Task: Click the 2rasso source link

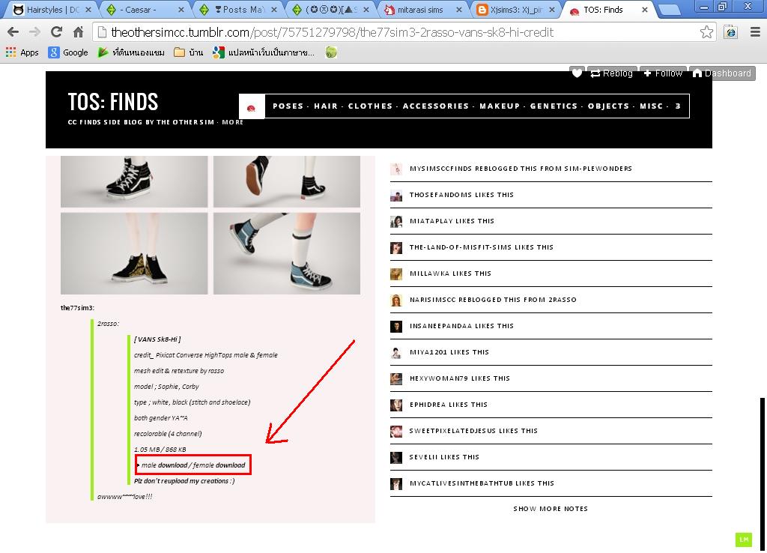Action: (x=107, y=324)
